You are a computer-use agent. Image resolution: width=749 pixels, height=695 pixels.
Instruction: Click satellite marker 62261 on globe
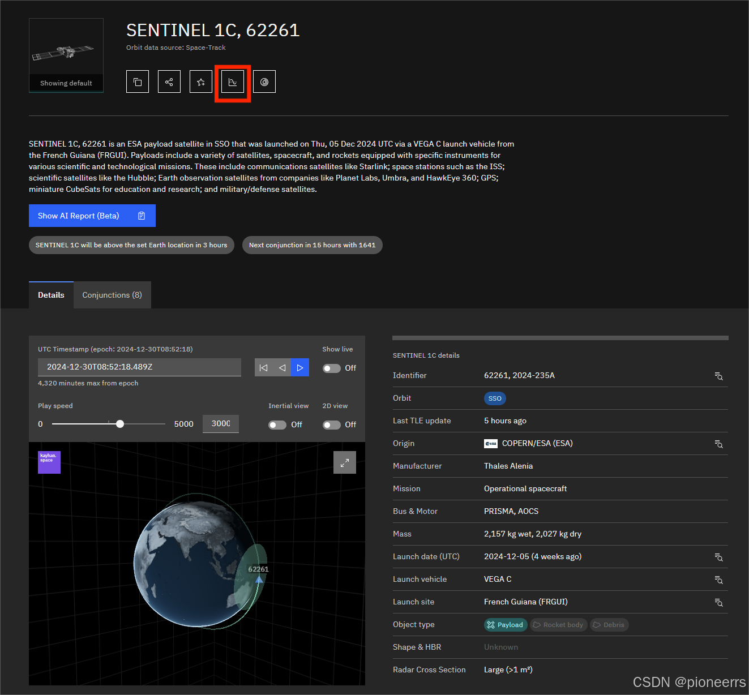[259, 579]
